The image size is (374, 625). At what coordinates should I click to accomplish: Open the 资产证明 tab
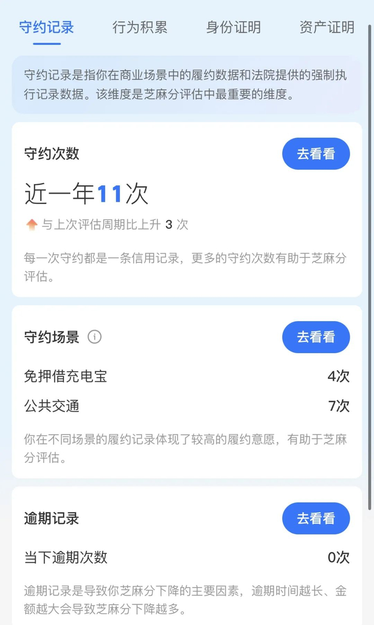pyautogui.click(x=326, y=28)
